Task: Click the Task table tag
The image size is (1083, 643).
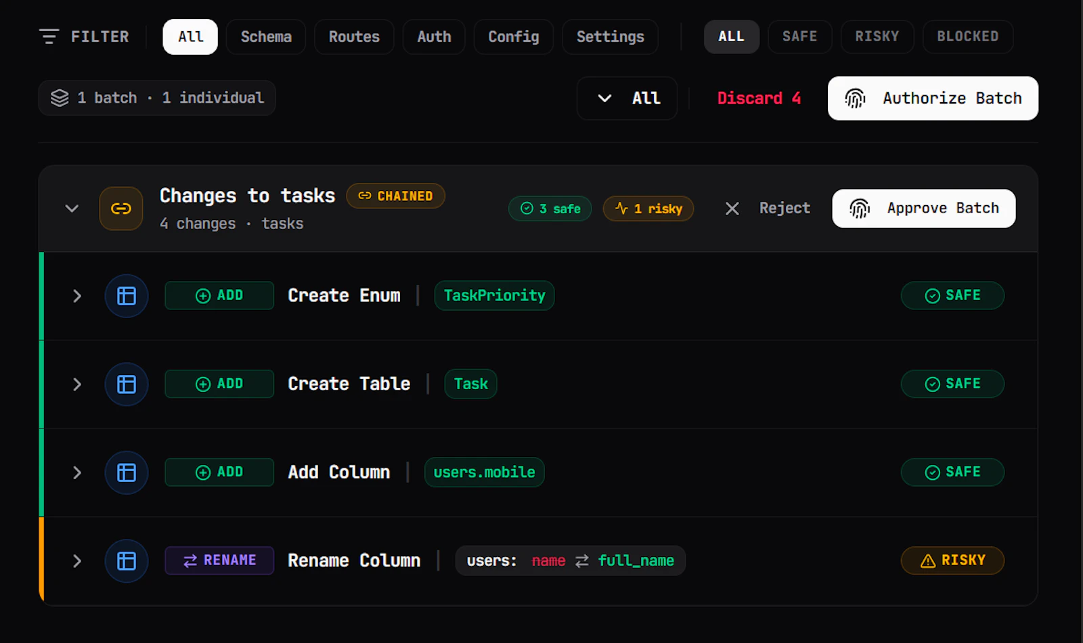Action: point(471,384)
